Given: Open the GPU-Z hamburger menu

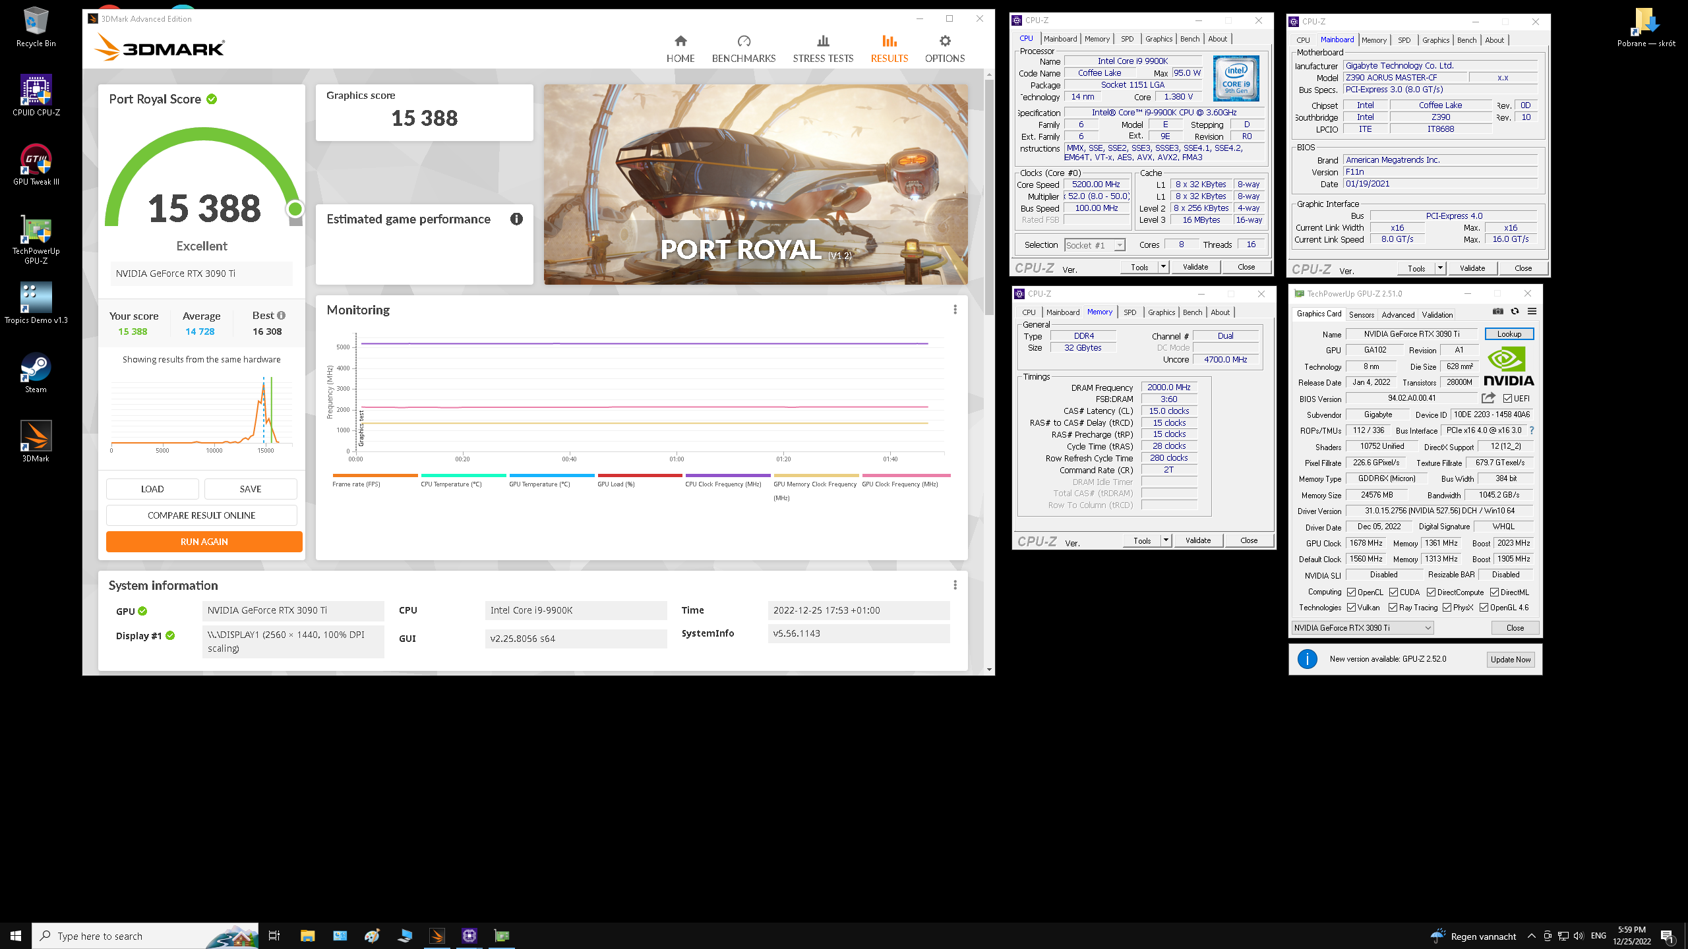Looking at the screenshot, I should (x=1532, y=311).
